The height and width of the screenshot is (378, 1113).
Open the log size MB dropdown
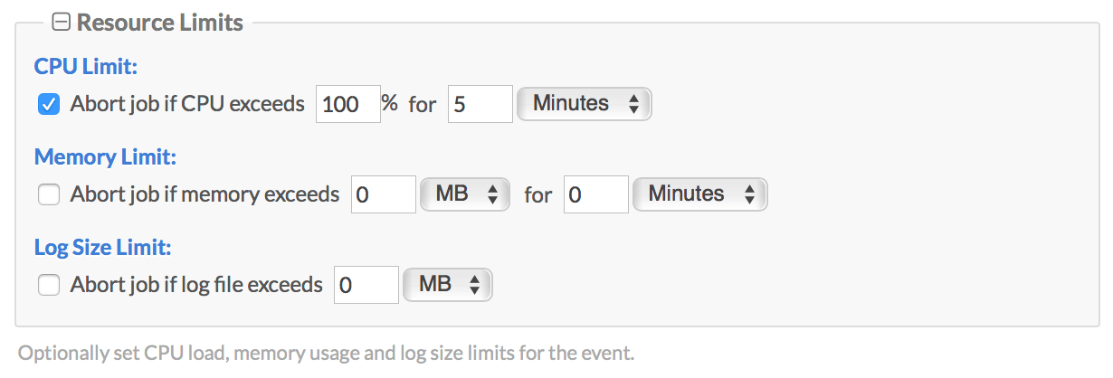pyautogui.click(x=448, y=285)
